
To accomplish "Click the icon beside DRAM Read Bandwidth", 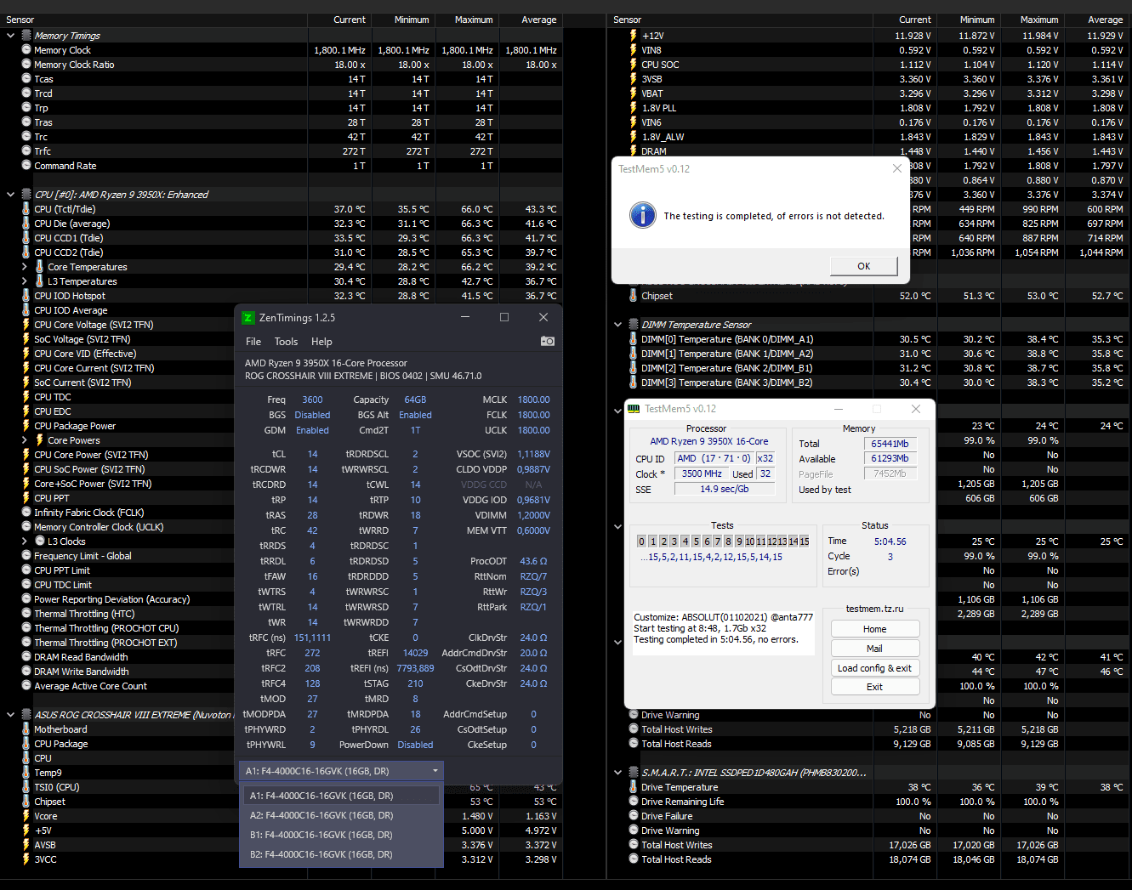I will (26, 657).
